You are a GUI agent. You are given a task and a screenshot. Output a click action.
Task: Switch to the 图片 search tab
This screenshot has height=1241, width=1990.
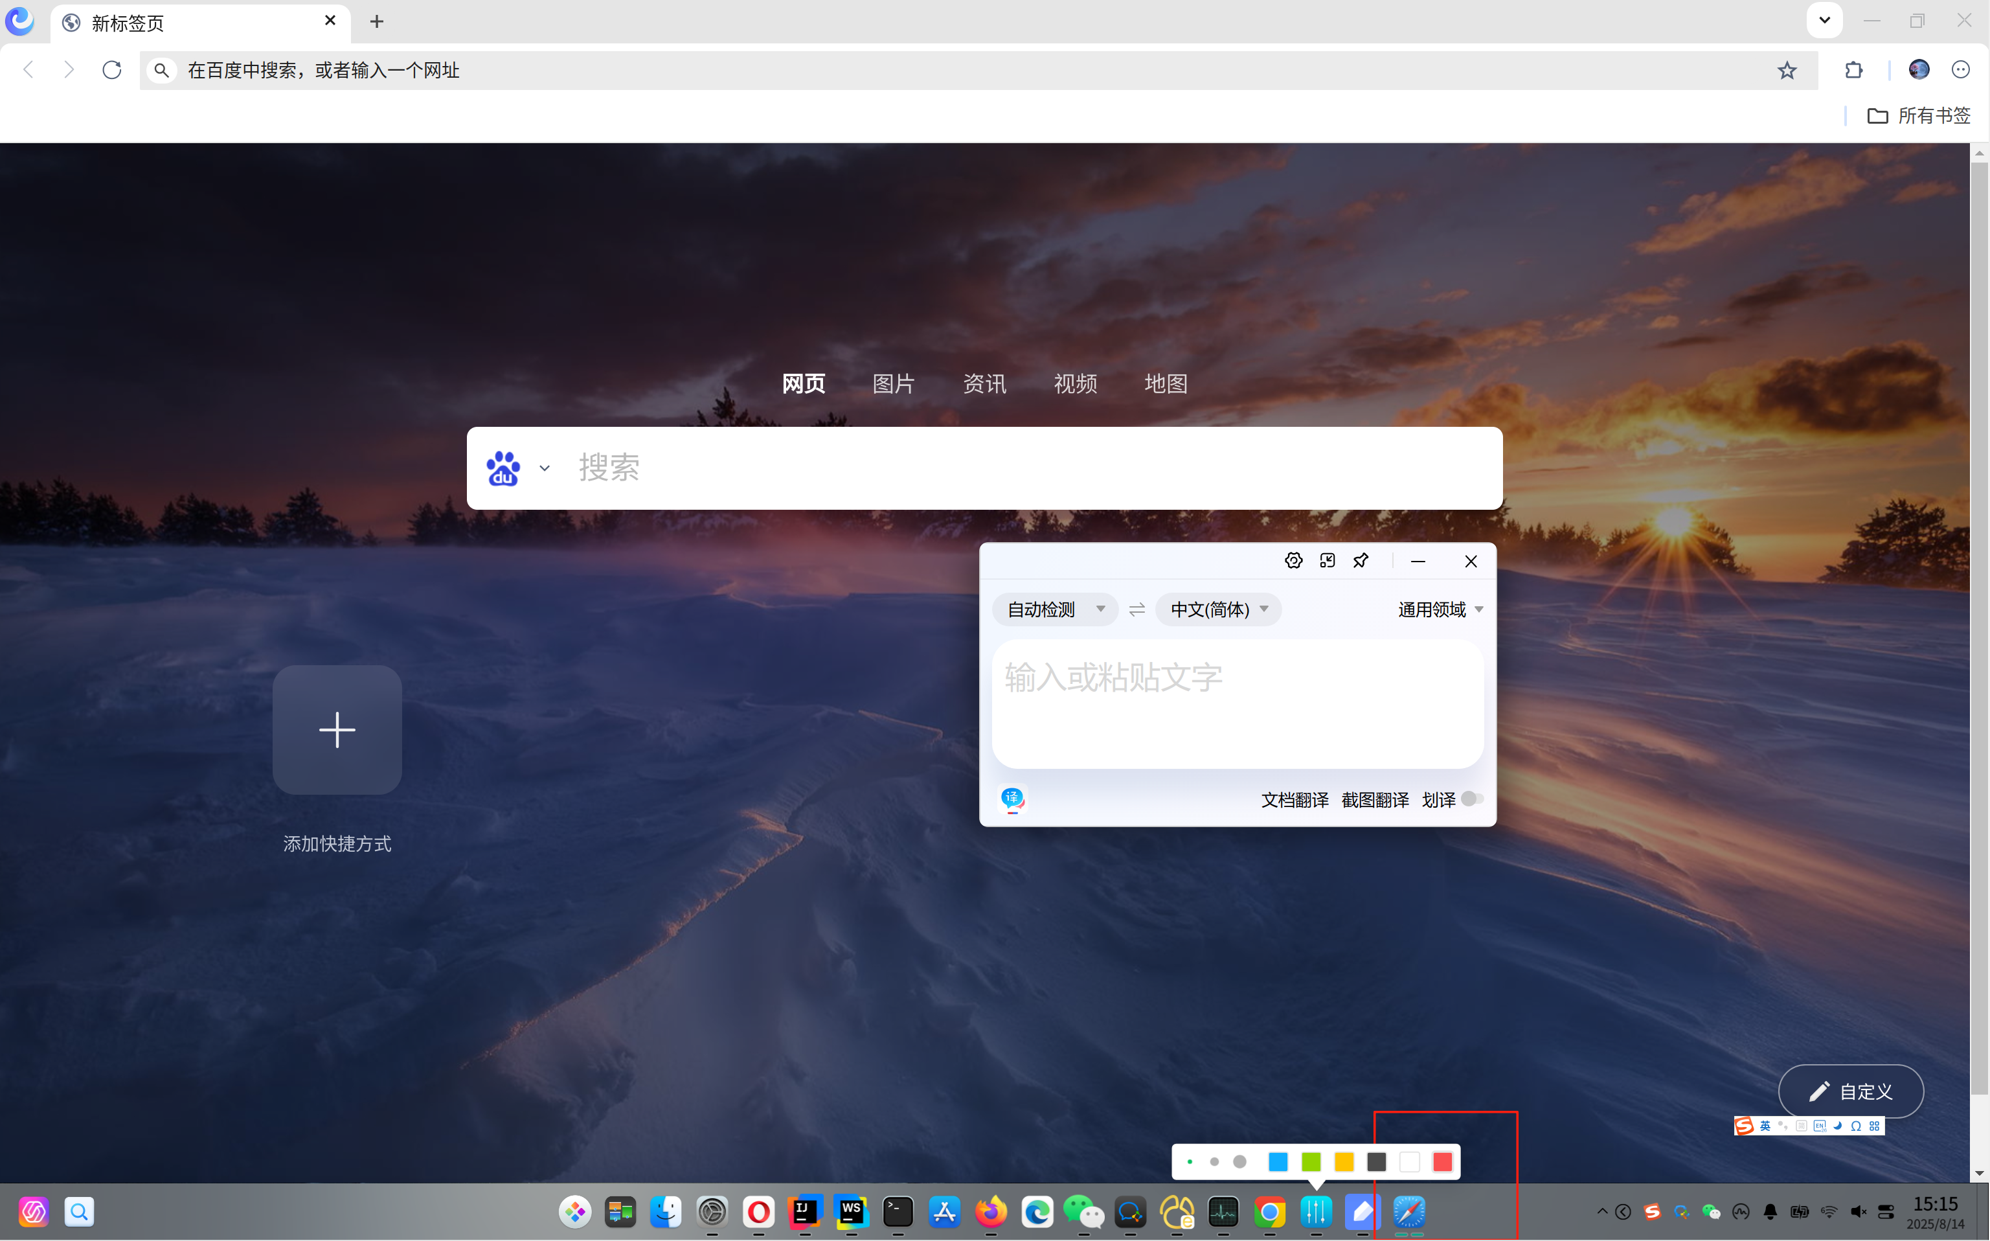894,383
